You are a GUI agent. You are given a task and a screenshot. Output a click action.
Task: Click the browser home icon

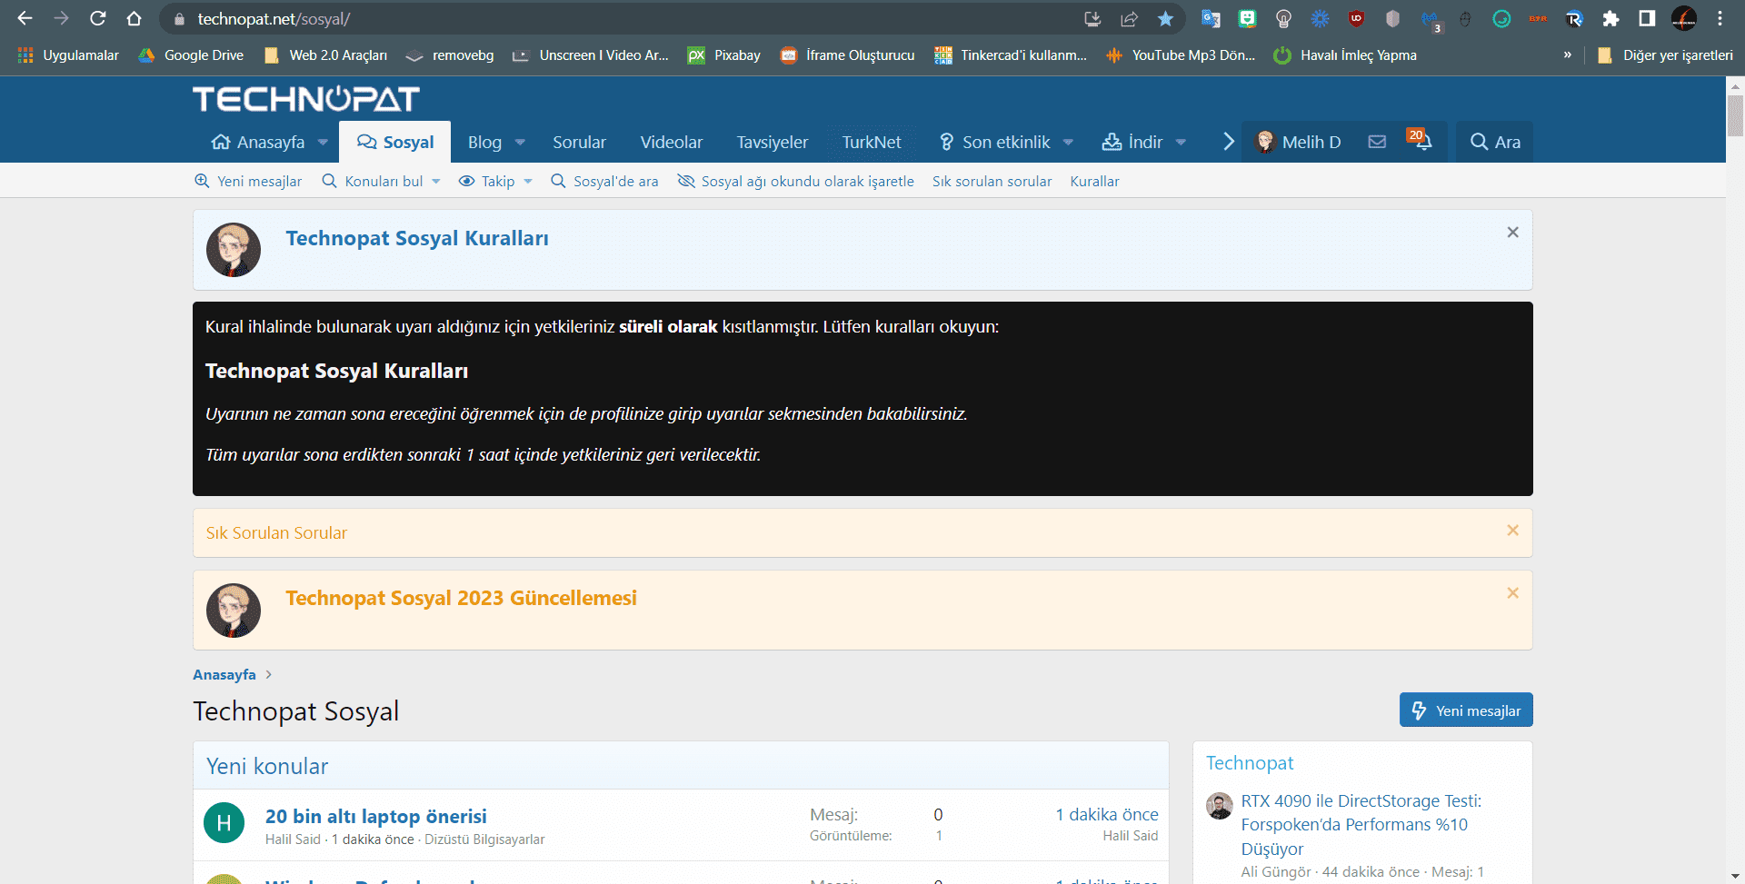[x=134, y=19]
